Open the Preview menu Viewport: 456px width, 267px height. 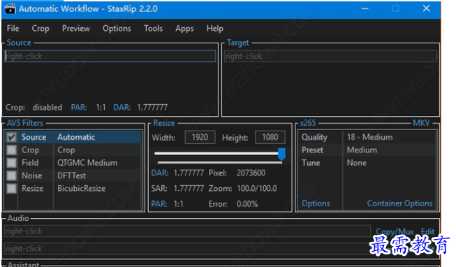point(76,28)
